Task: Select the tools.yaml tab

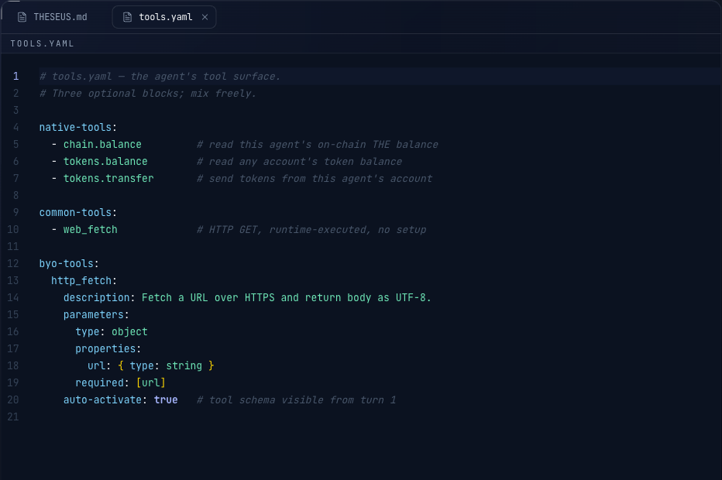Action: (x=164, y=17)
